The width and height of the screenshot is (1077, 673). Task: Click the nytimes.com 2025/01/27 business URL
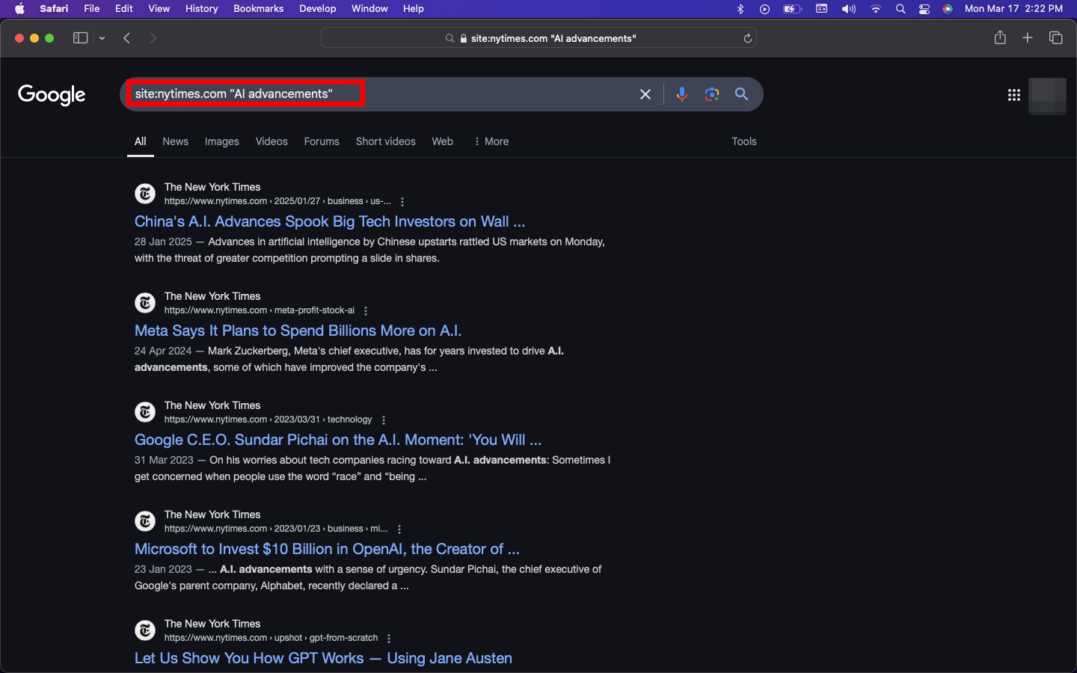pyautogui.click(x=277, y=201)
